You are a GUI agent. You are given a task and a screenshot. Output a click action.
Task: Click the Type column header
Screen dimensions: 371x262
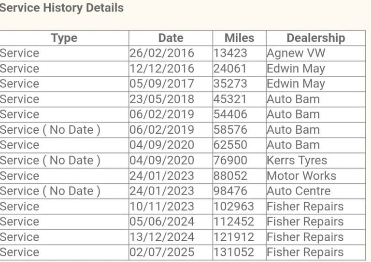pos(64,38)
